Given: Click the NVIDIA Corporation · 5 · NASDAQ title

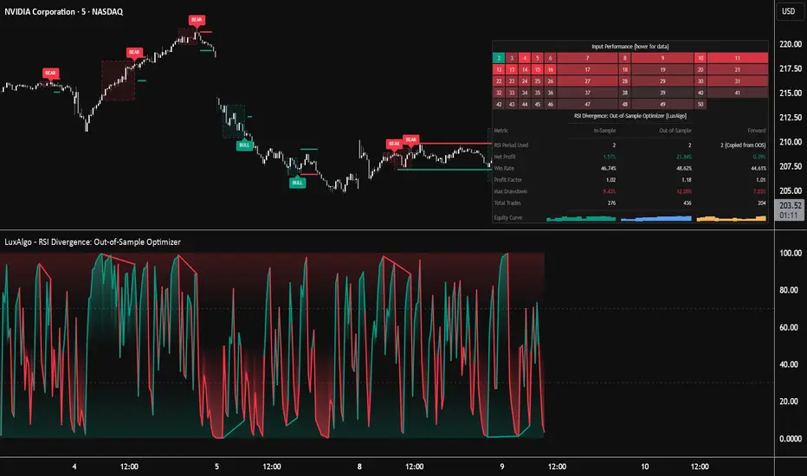Looking at the screenshot, I should [x=64, y=11].
